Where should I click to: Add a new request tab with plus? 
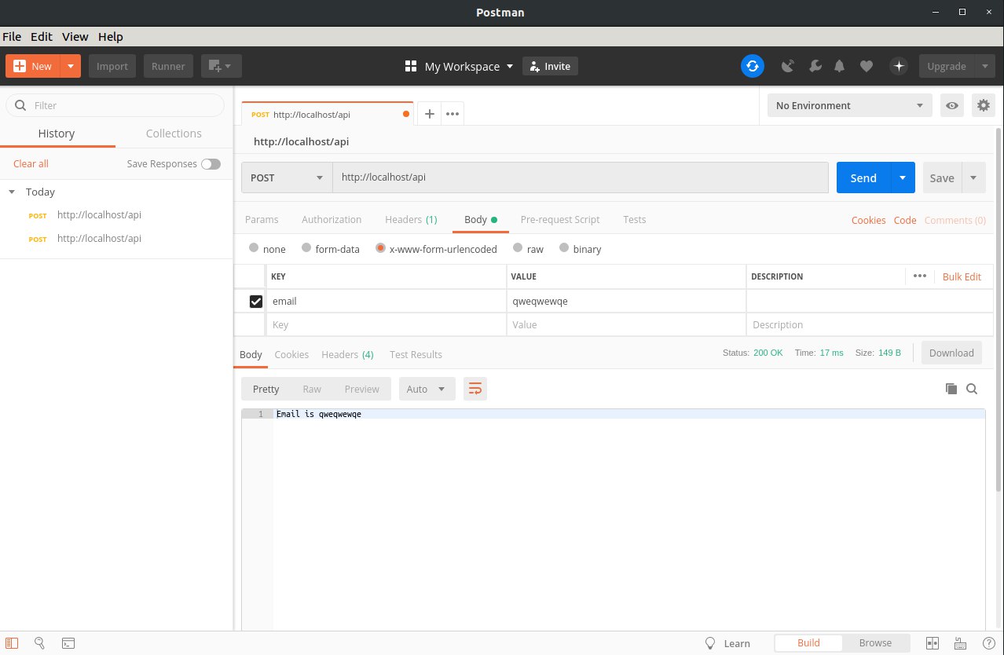pos(429,114)
